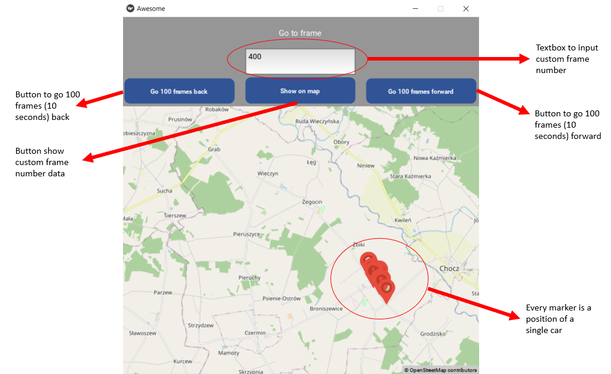Click the 'Prusinów' label on the map

(180, 119)
